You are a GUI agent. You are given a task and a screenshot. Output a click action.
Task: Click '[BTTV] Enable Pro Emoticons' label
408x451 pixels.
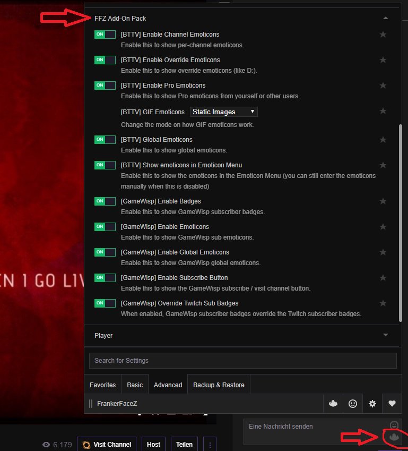point(163,86)
